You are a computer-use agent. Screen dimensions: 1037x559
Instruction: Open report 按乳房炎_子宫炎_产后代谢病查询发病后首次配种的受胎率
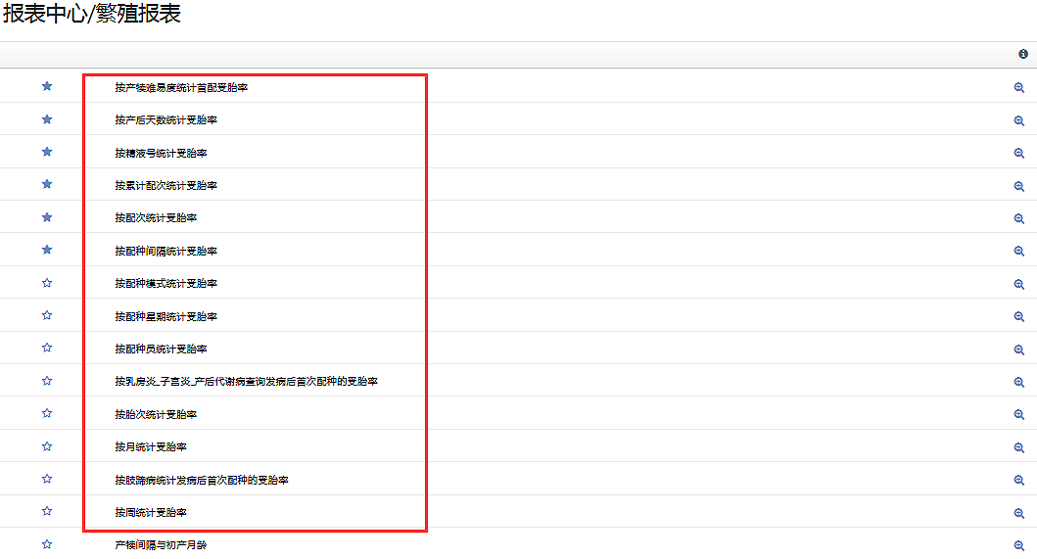(246, 382)
